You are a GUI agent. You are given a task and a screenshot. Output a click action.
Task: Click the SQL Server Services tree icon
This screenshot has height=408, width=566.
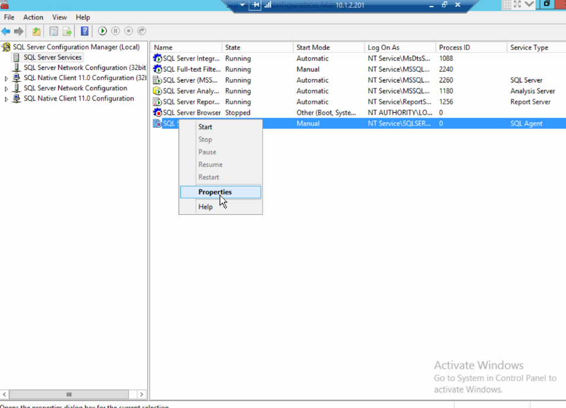pos(16,57)
